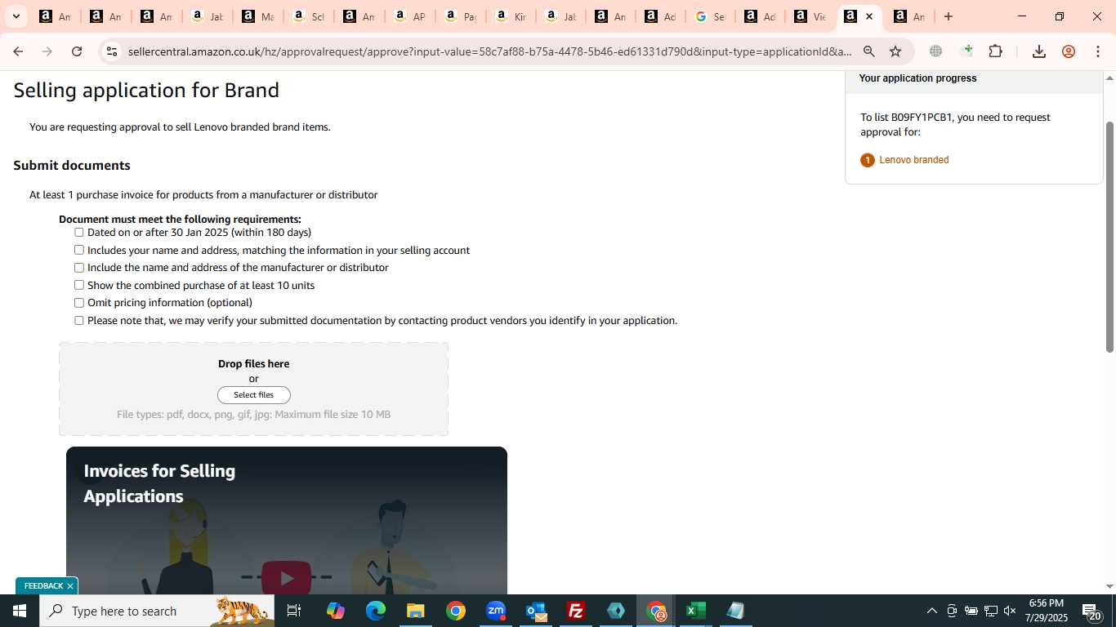Show hidden system tray icons

pyautogui.click(x=931, y=611)
